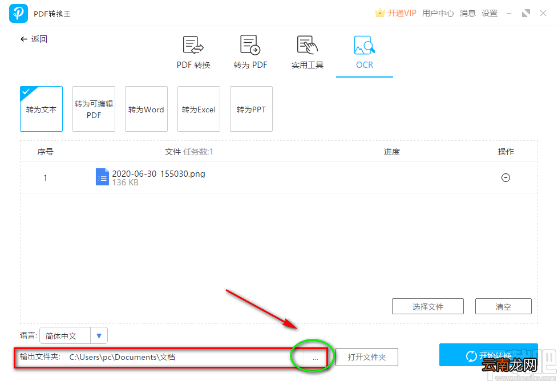Select the file name 2020-06-30_155030.png
The height and width of the screenshot is (381, 558).
click(159, 173)
